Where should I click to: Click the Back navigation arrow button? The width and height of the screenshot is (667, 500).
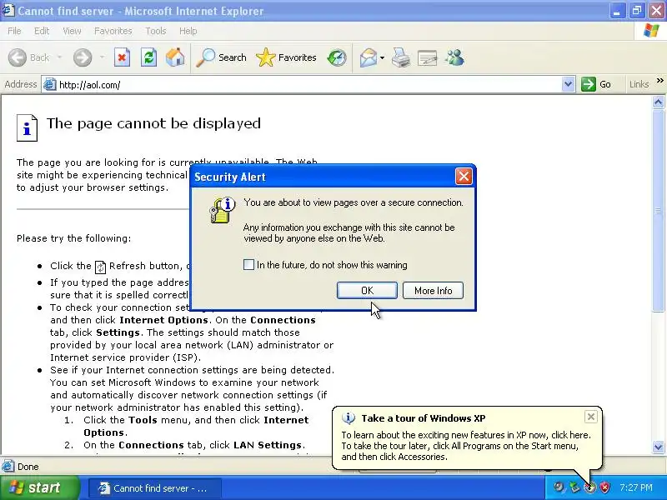(18, 57)
